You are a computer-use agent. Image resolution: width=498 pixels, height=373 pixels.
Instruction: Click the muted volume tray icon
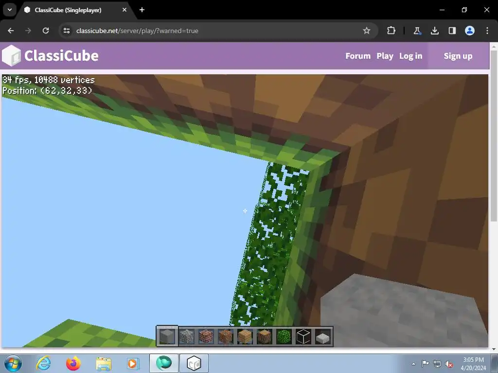coord(449,364)
